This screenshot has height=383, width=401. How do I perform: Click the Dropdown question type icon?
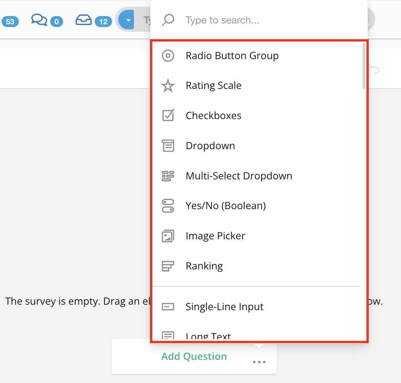(x=168, y=146)
